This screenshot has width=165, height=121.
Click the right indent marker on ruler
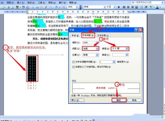130,12
